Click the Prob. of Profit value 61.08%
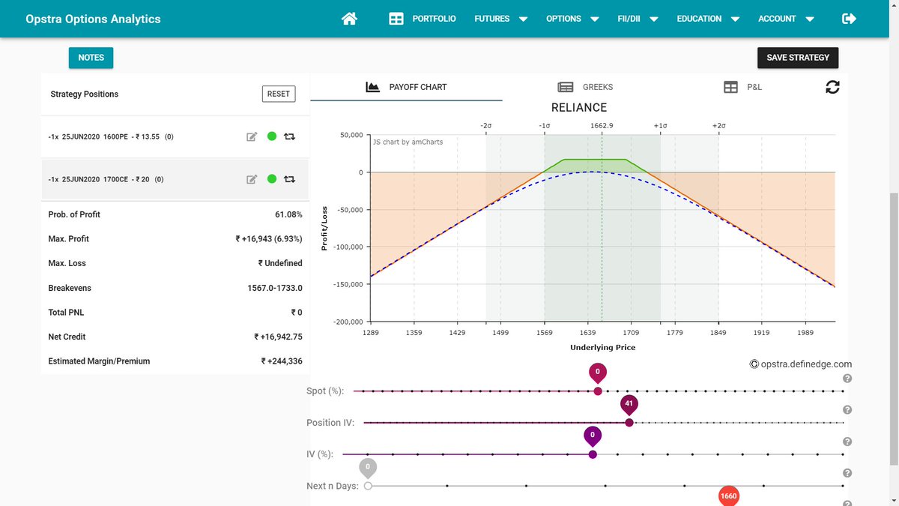 [288, 214]
